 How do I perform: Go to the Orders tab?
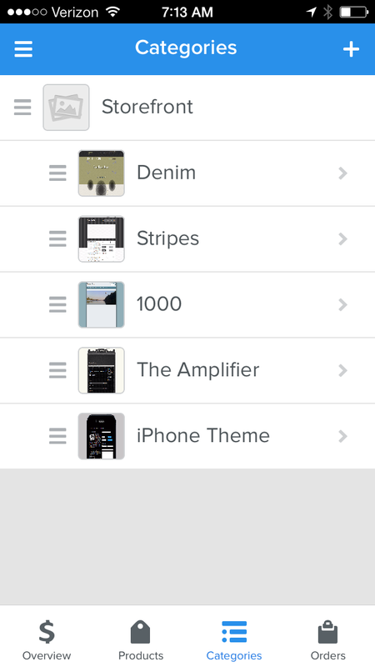[327, 639]
